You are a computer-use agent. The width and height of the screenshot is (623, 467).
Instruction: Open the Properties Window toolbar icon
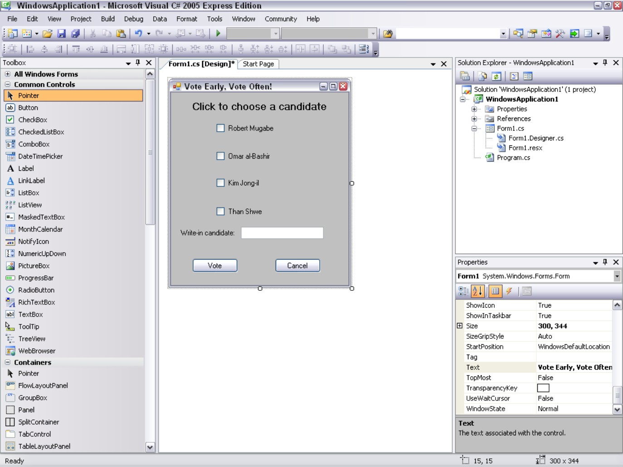pyautogui.click(x=532, y=34)
